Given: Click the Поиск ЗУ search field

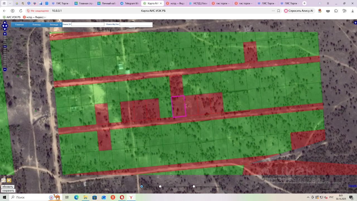Looking at the screenshot, I should pyautogui.click(x=88, y=24).
